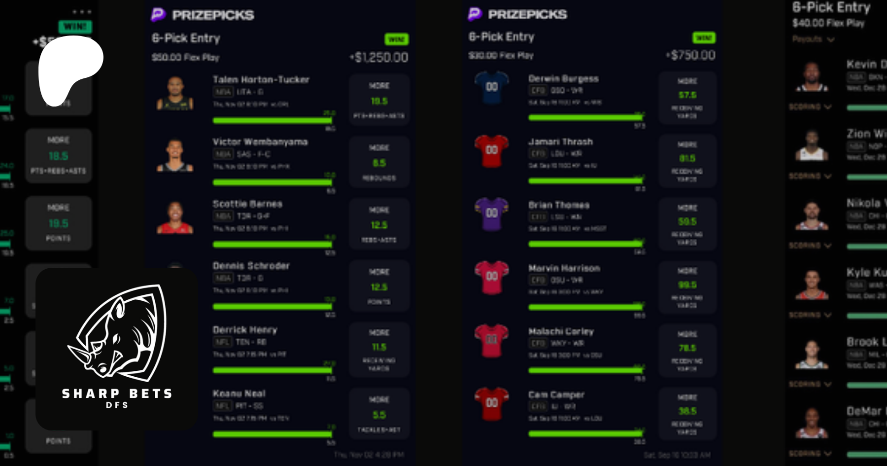
Task: Expand the SCORING section under Zion Wi.
Action: pyautogui.click(x=810, y=176)
